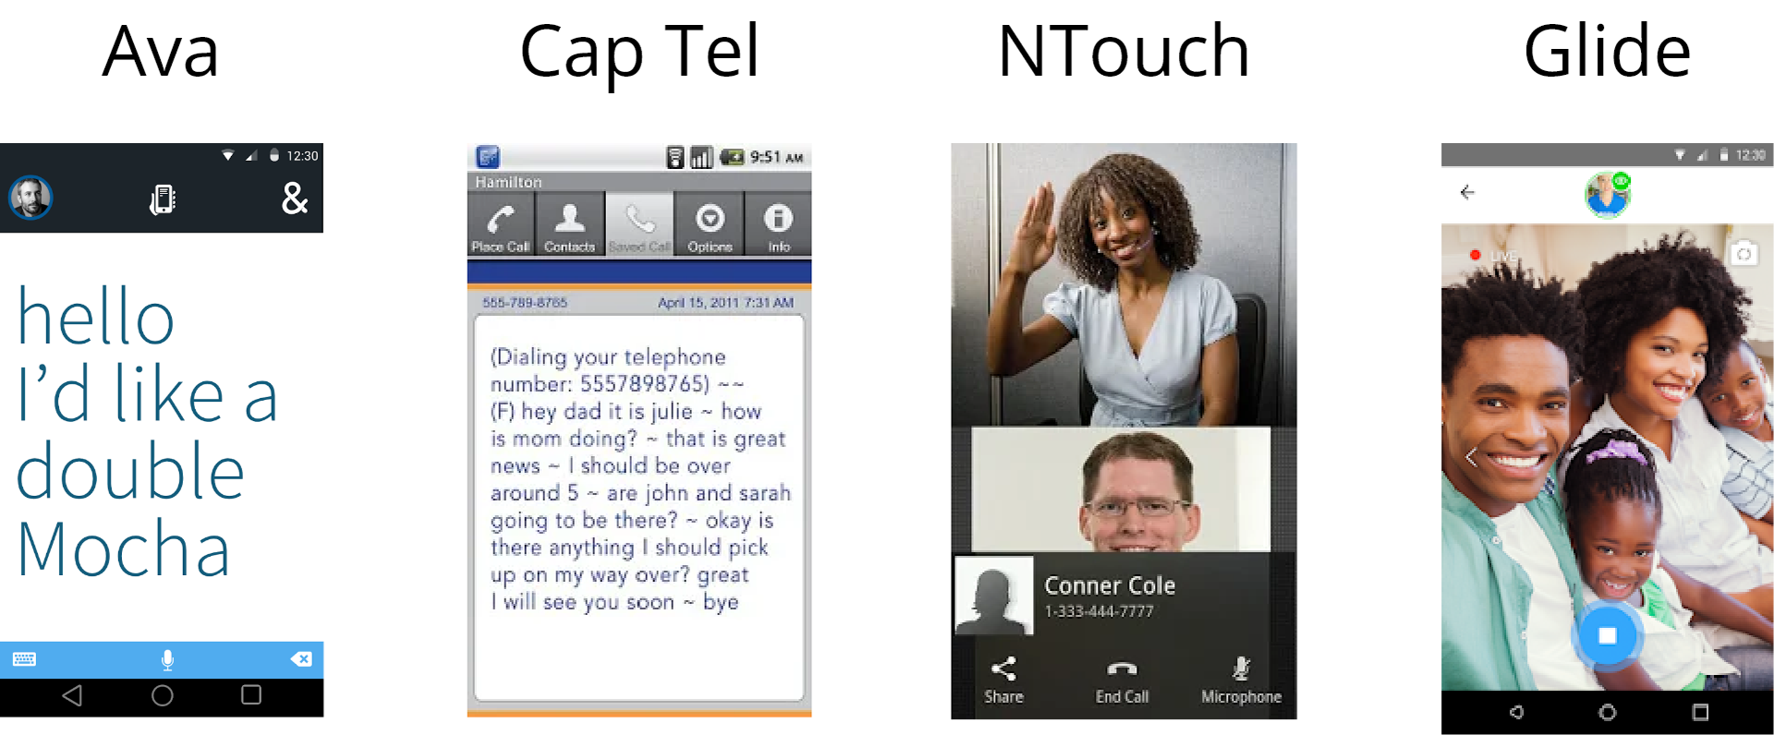Tap the red LIVE indicator in Glide
The height and width of the screenshot is (735, 1774).
[1493, 255]
